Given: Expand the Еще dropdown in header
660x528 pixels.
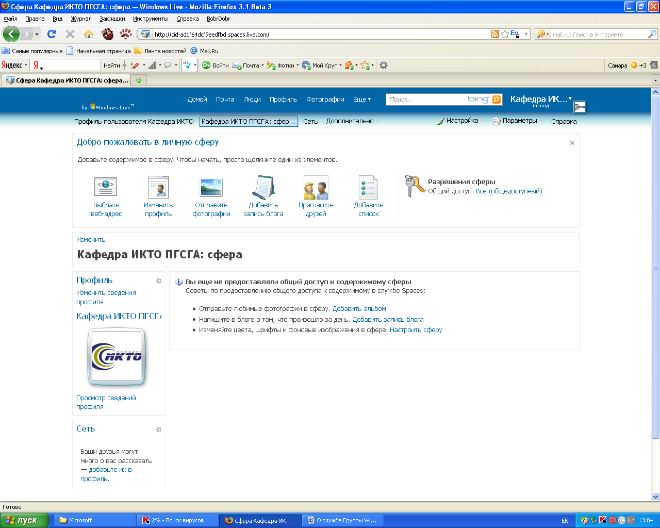Looking at the screenshot, I should tap(362, 100).
